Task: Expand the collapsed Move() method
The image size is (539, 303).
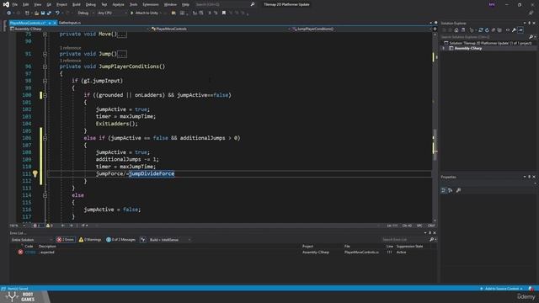Action: click(45, 34)
